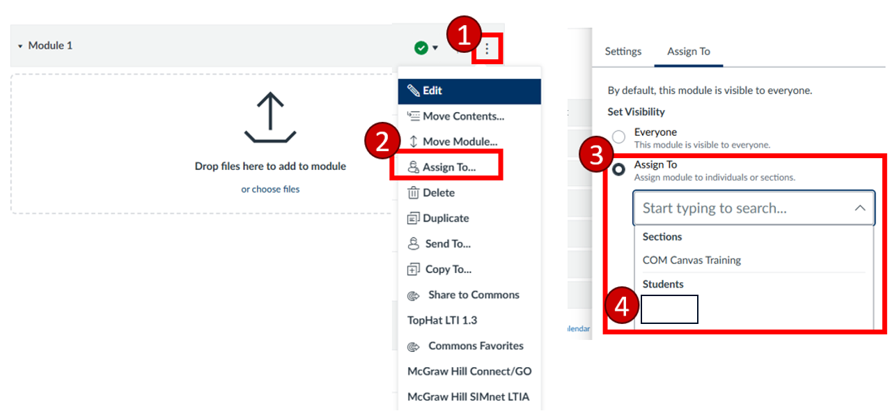Image resolution: width=890 pixels, height=418 pixels.
Task: Choose Move Contents... from the menu
Action: 462,116
